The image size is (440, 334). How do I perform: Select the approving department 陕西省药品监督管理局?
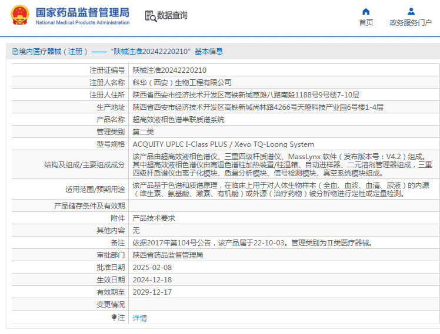(x=168, y=255)
